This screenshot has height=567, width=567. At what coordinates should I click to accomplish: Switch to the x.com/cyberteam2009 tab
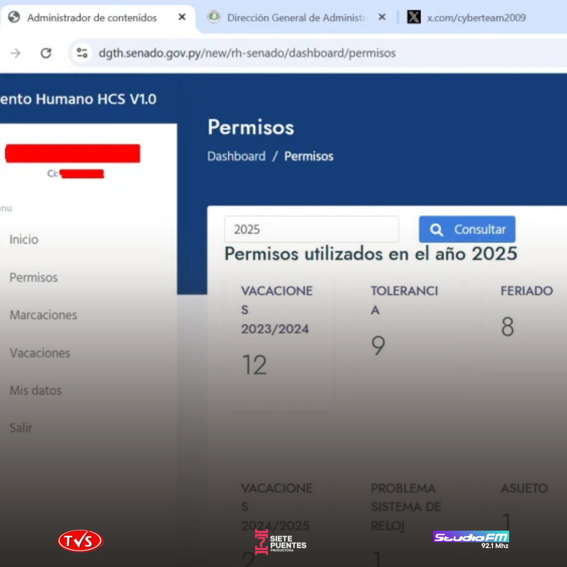point(476,17)
